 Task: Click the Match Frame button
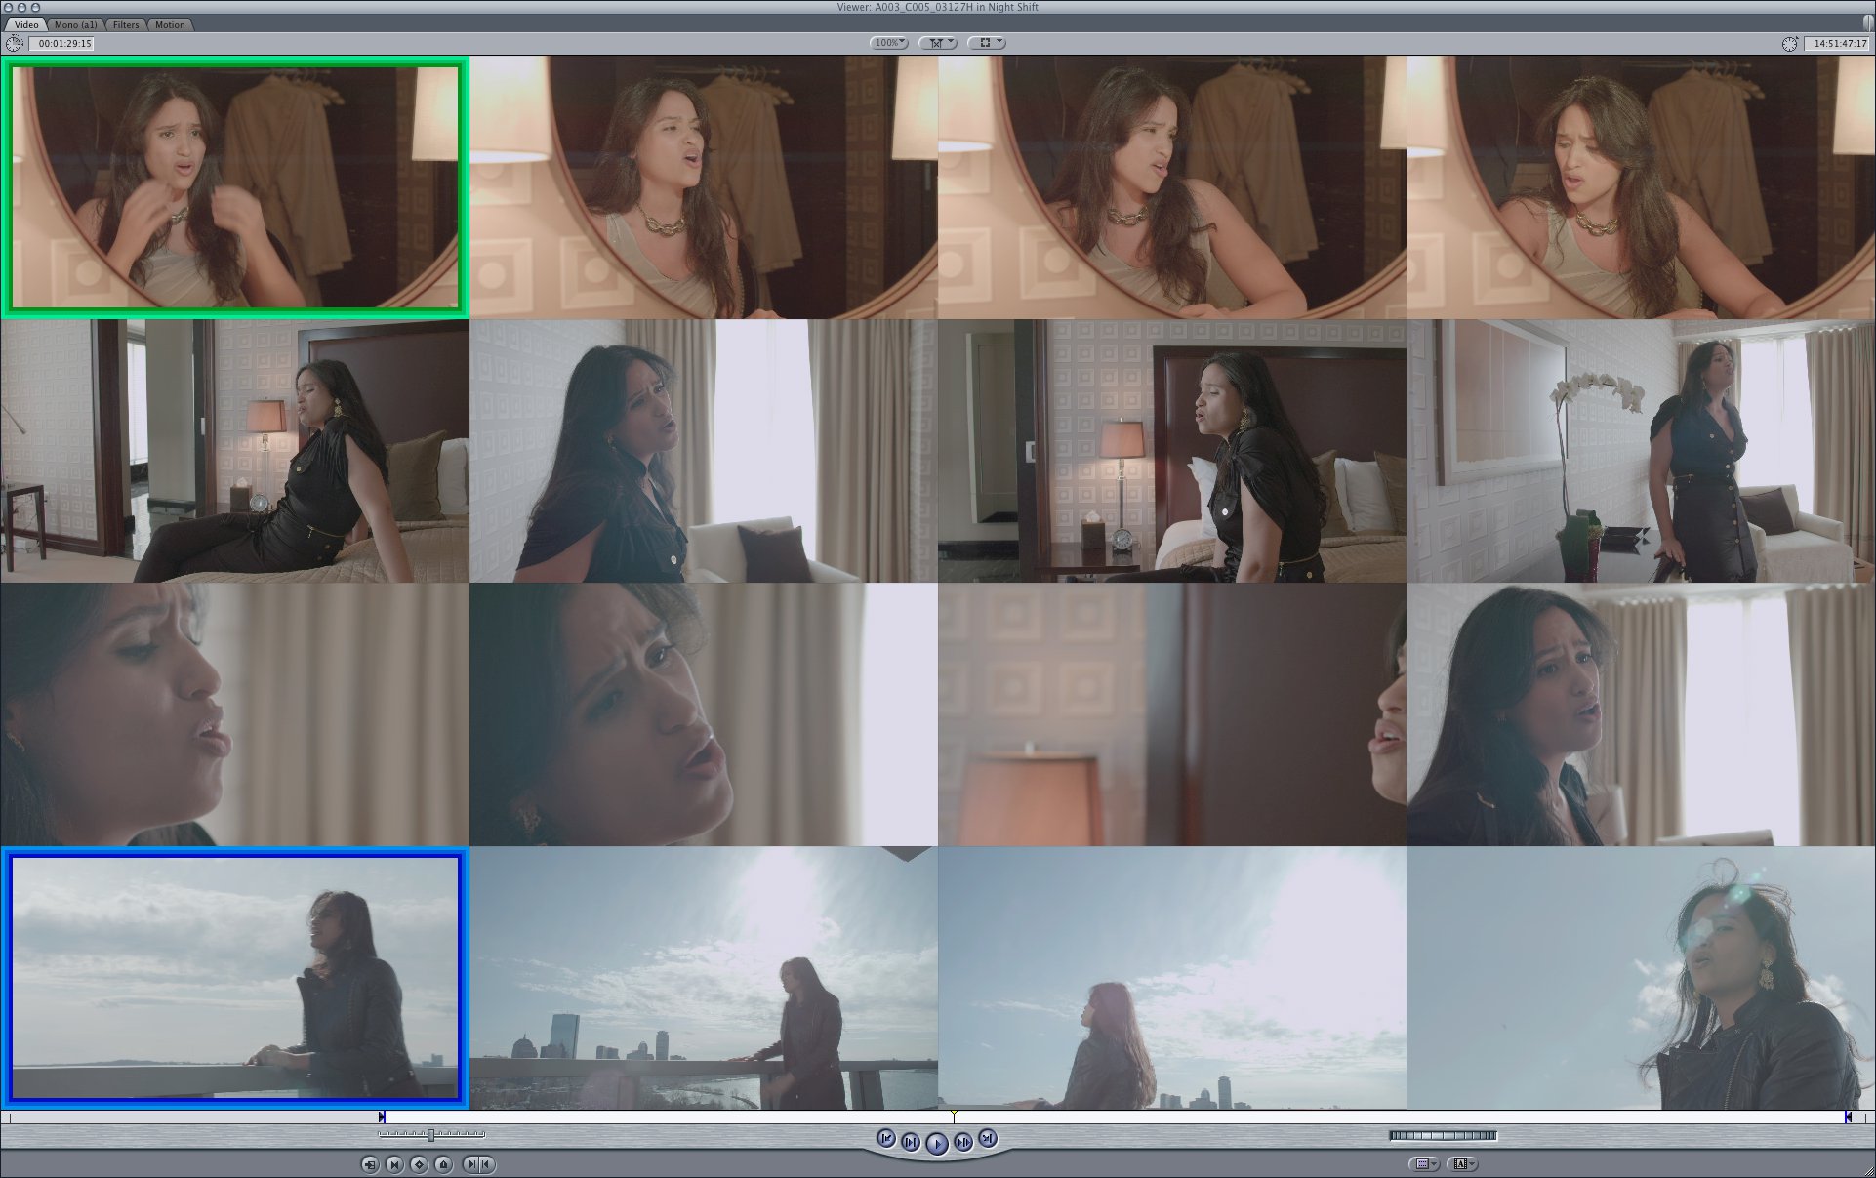point(370,1164)
